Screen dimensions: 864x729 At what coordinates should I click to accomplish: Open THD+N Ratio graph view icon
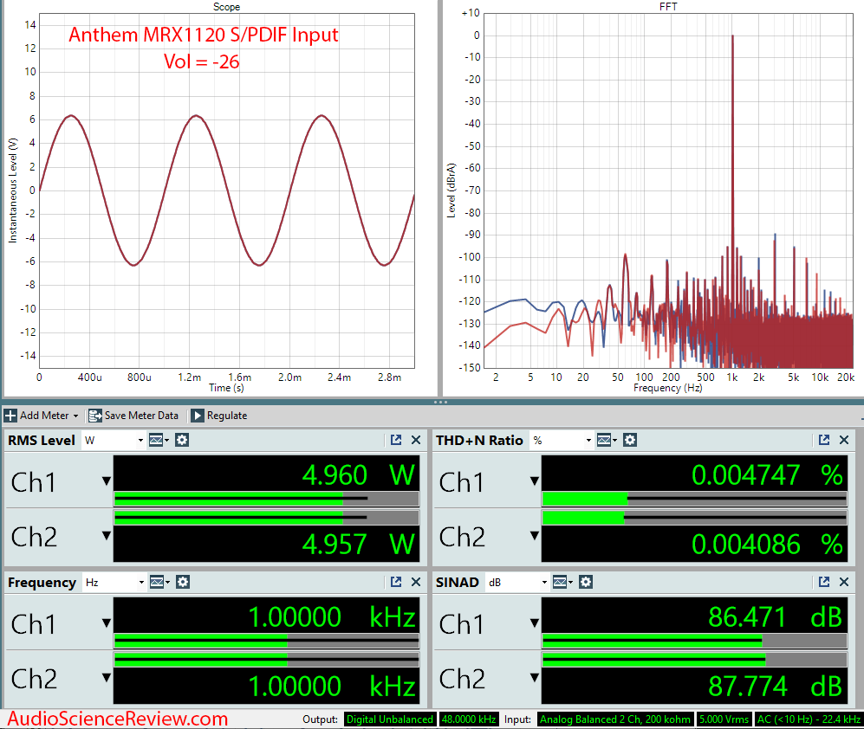coord(607,440)
